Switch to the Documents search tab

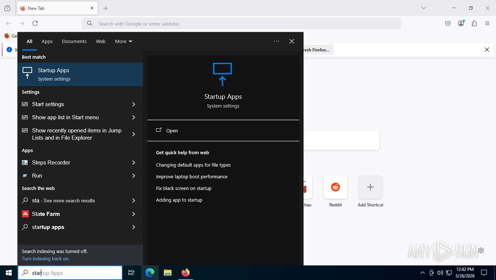[74, 41]
